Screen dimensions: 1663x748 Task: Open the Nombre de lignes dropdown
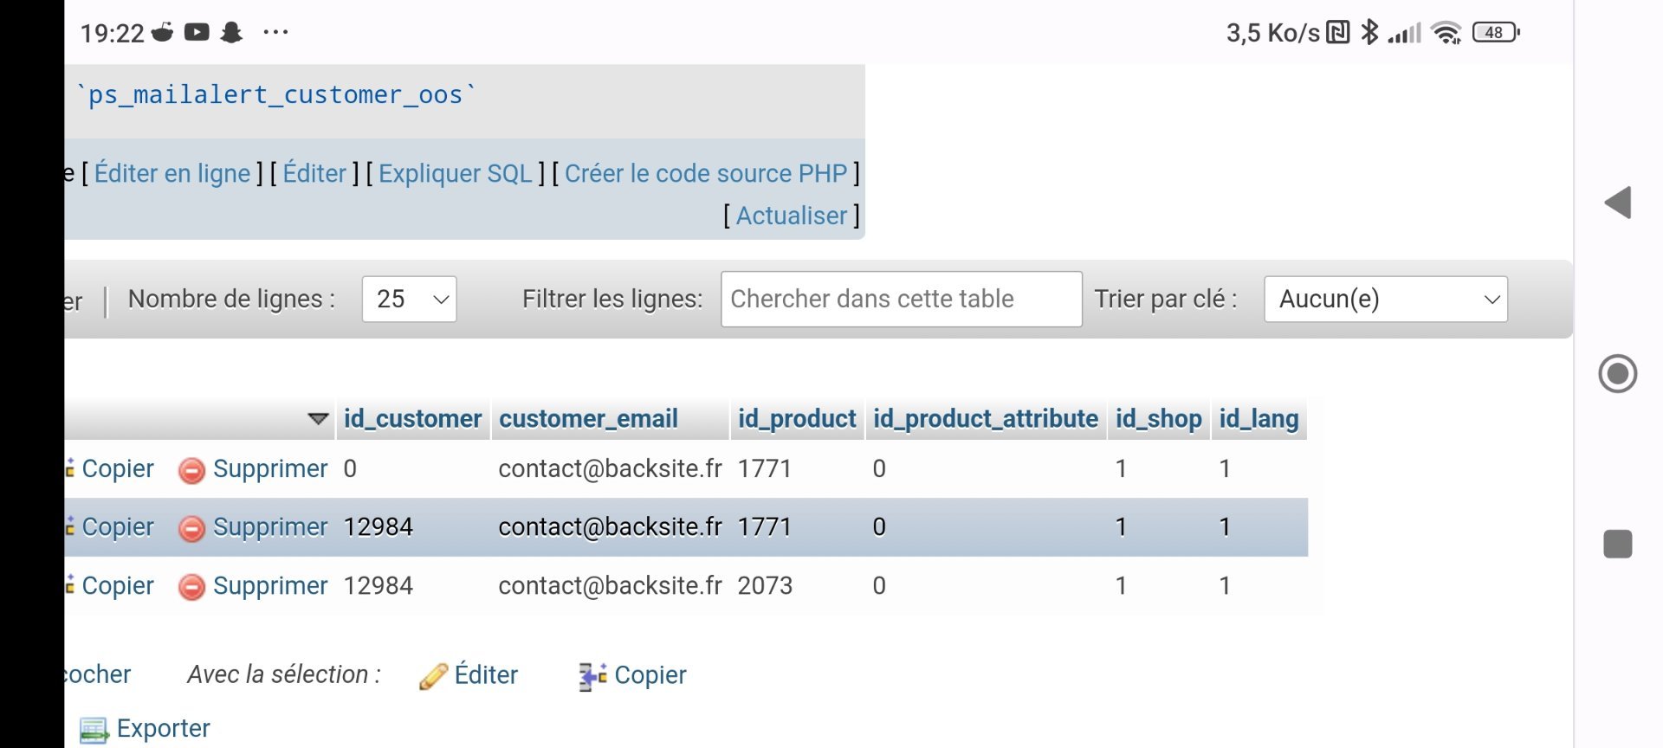pos(409,300)
